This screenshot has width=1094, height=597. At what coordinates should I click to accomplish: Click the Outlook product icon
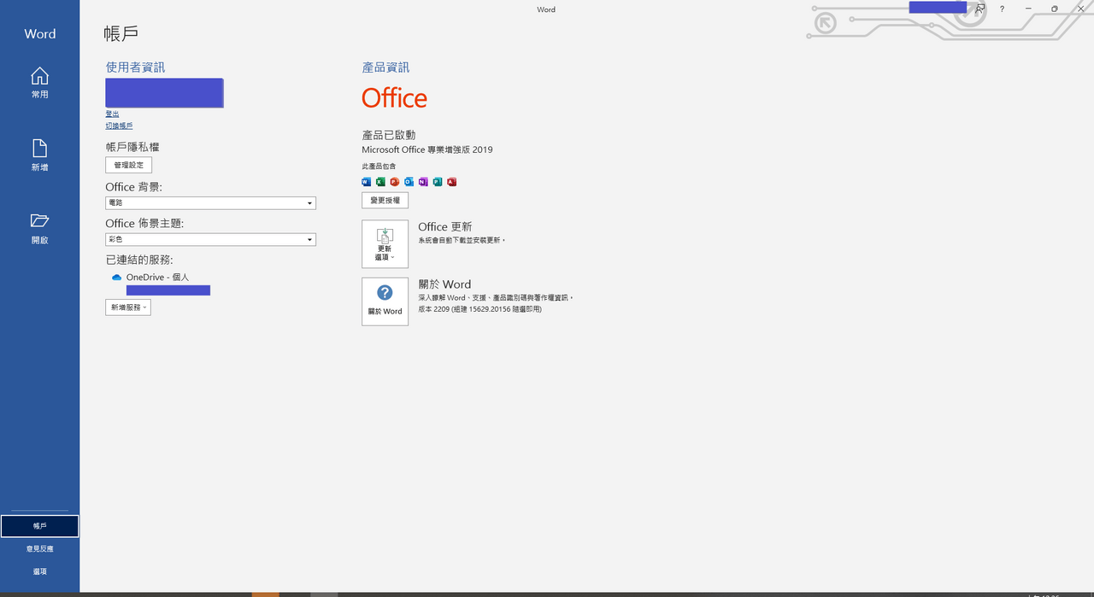[409, 182]
